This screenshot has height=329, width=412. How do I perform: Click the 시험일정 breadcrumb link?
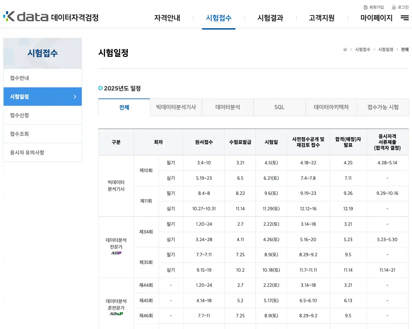(x=385, y=49)
